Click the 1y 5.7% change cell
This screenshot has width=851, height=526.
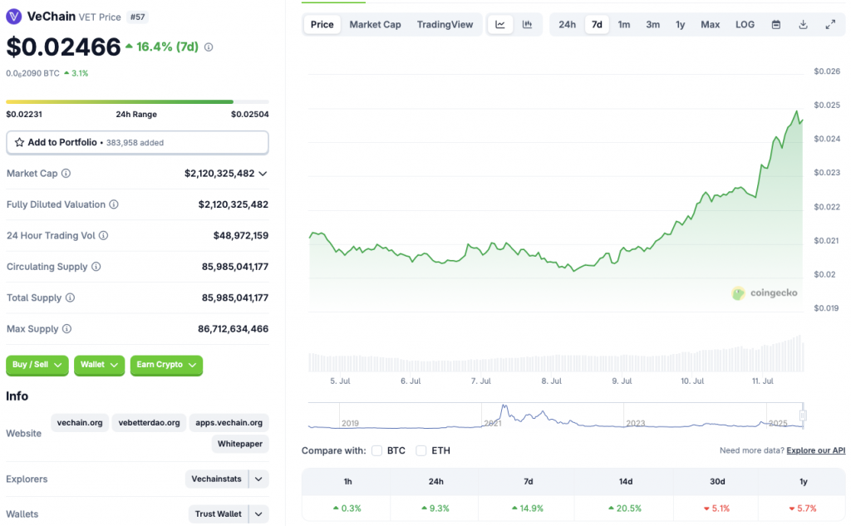(803, 509)
